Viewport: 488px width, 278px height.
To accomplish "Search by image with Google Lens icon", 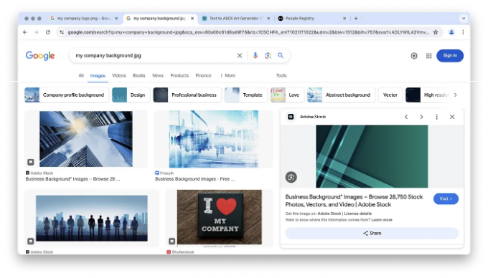I will point(268,56).
